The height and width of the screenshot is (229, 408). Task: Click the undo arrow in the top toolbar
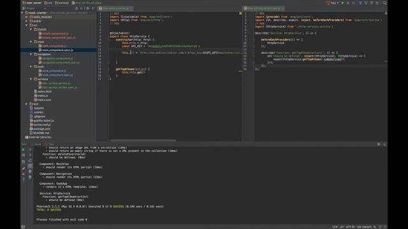377,3
